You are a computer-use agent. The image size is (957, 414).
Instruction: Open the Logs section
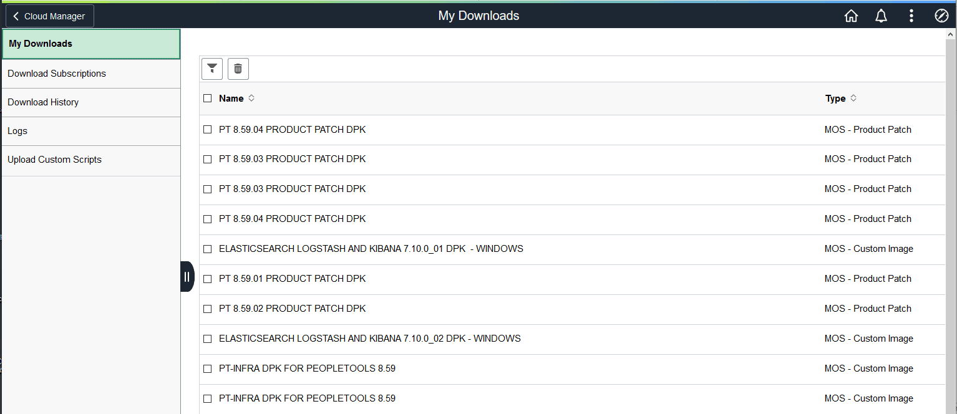click(x=17, y=130)
